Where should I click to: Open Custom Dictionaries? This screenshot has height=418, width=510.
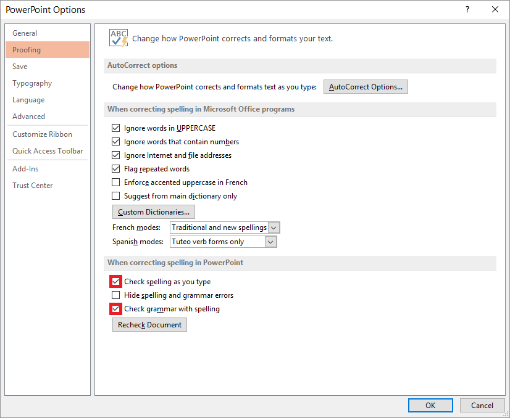[154, 211]
